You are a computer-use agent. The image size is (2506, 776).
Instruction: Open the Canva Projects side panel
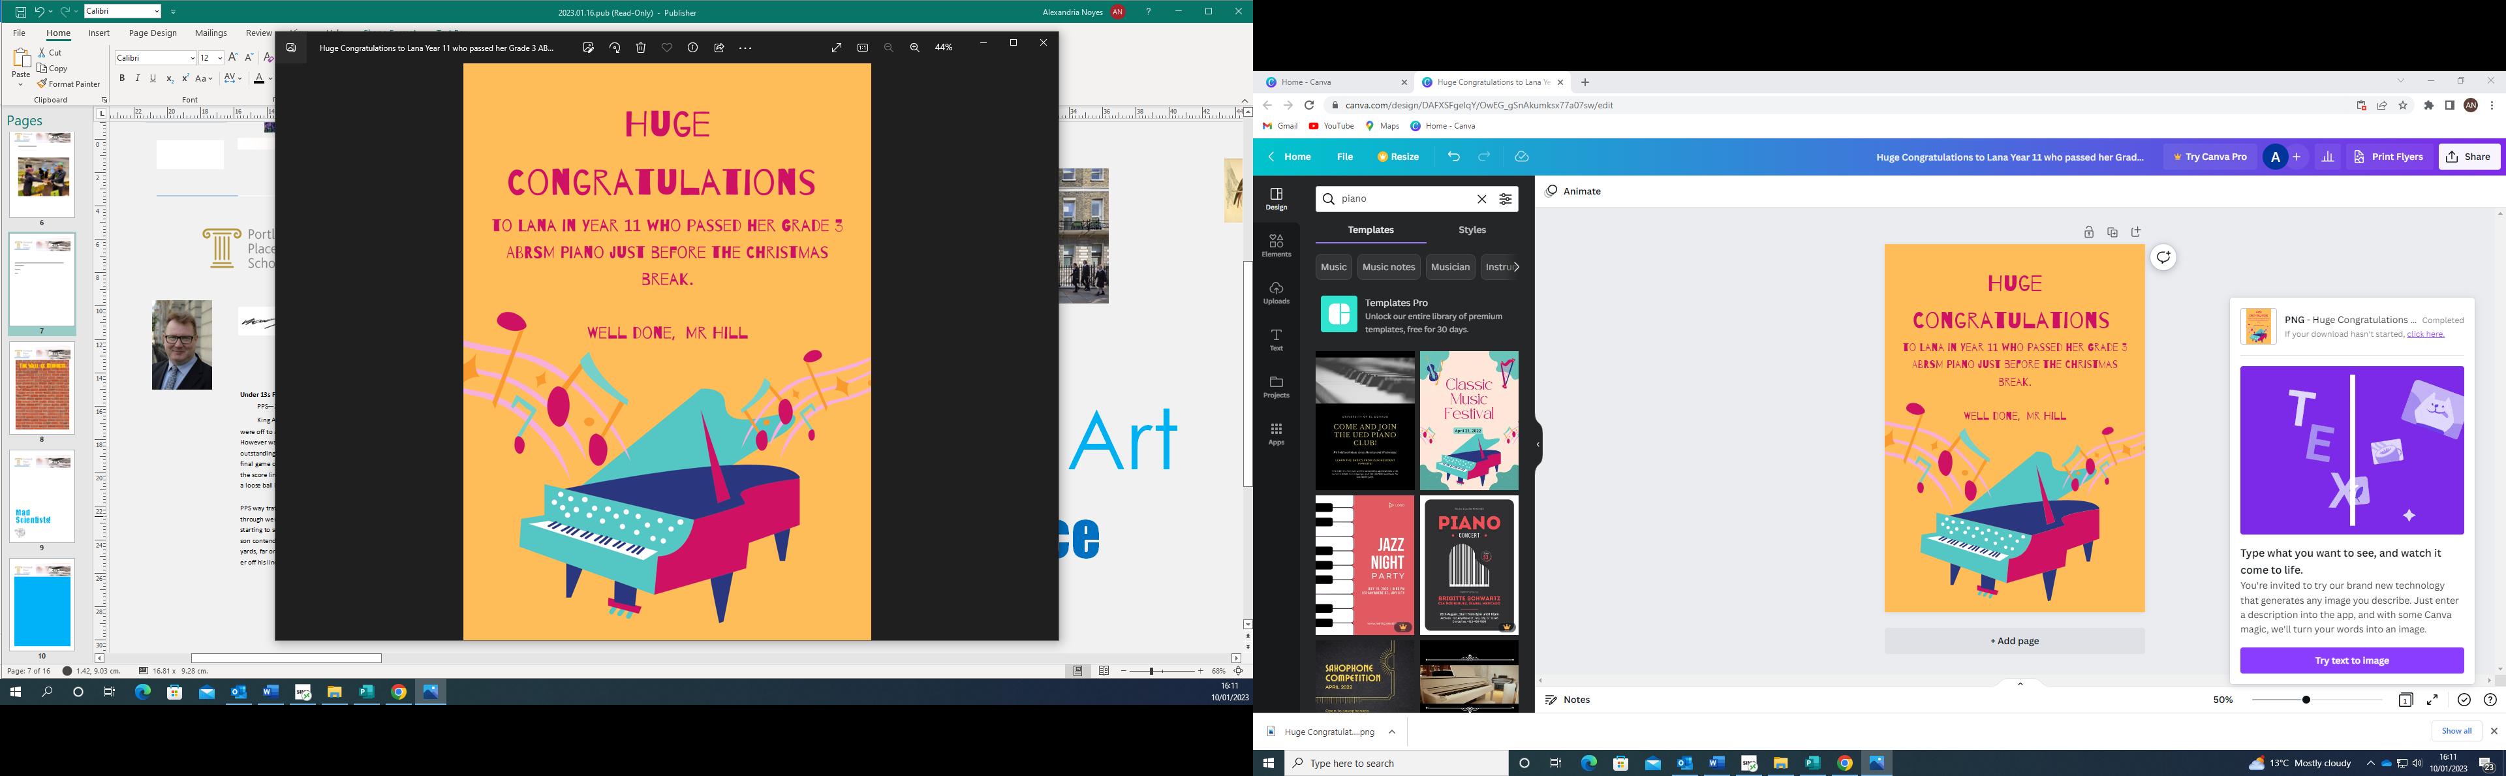tap(1276, 387)
